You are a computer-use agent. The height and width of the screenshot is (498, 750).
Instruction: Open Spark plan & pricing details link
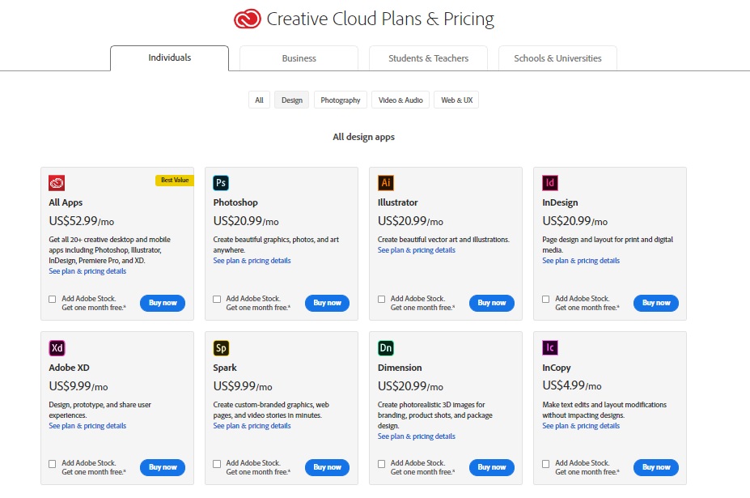point(252,426)
